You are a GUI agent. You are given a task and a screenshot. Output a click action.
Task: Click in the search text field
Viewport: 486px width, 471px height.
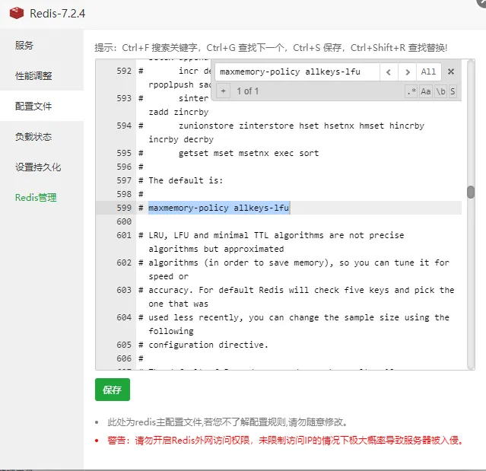pyautogui.click(x=297, y=72)
